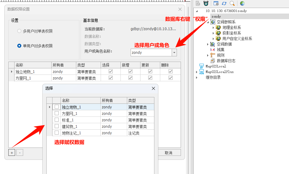Expand the 空间数据 tree node
The image size is (289, 174).
(208, 44)
